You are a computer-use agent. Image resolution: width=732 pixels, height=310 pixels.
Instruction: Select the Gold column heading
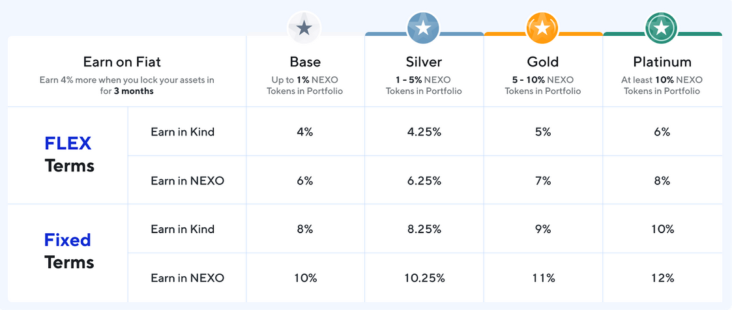pos(543,63)
